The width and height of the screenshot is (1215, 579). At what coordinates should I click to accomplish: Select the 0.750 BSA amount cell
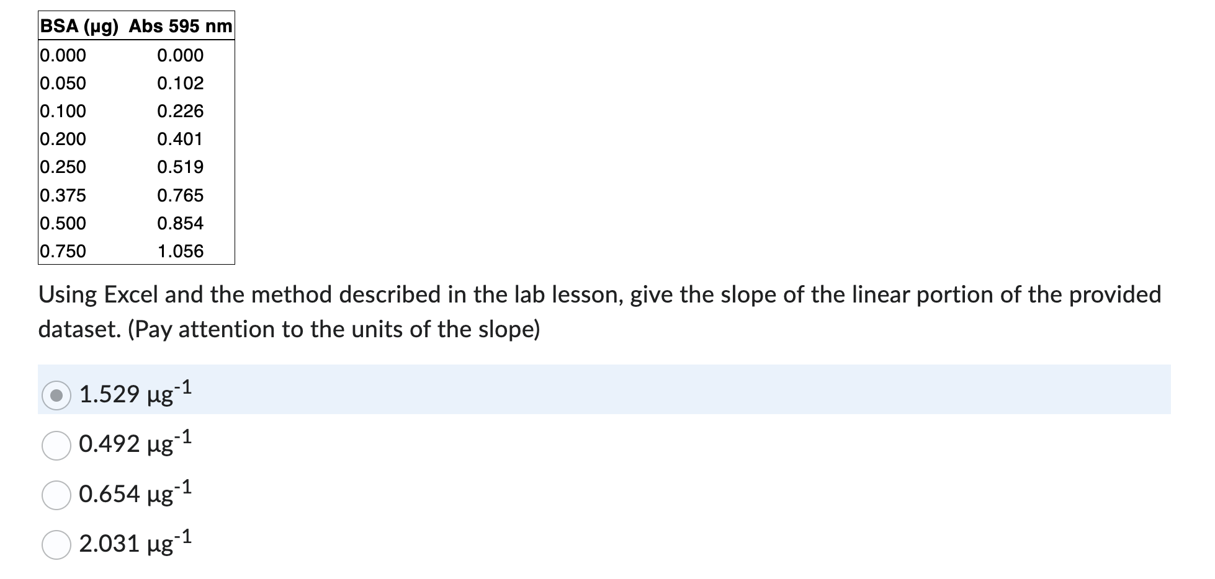tap(63, 251)
